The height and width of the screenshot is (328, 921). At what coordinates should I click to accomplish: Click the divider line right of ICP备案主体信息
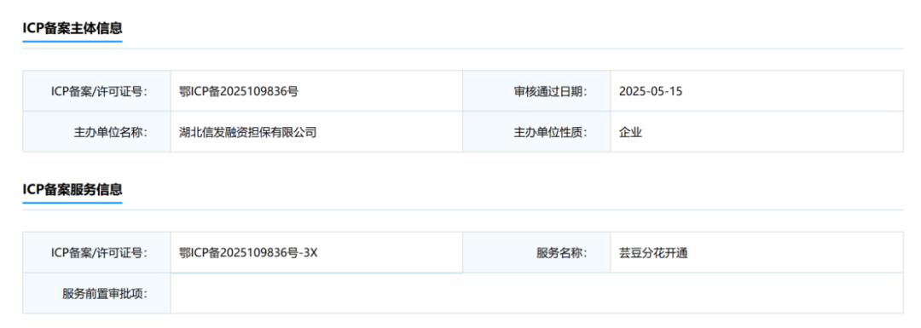(x=513, y=48)
